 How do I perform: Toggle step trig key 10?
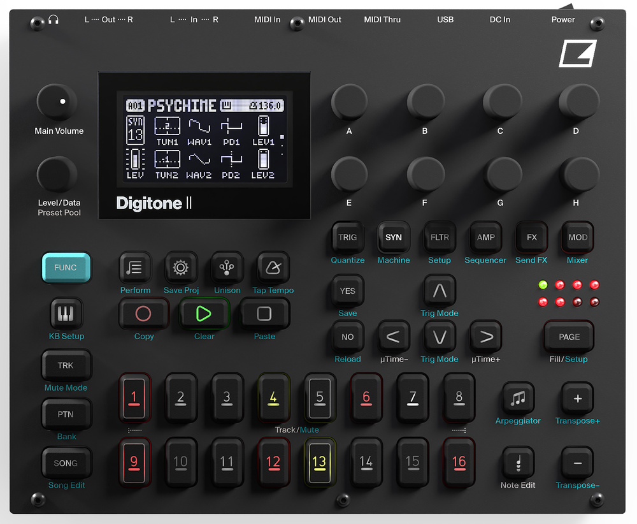[x=181, y=463]
